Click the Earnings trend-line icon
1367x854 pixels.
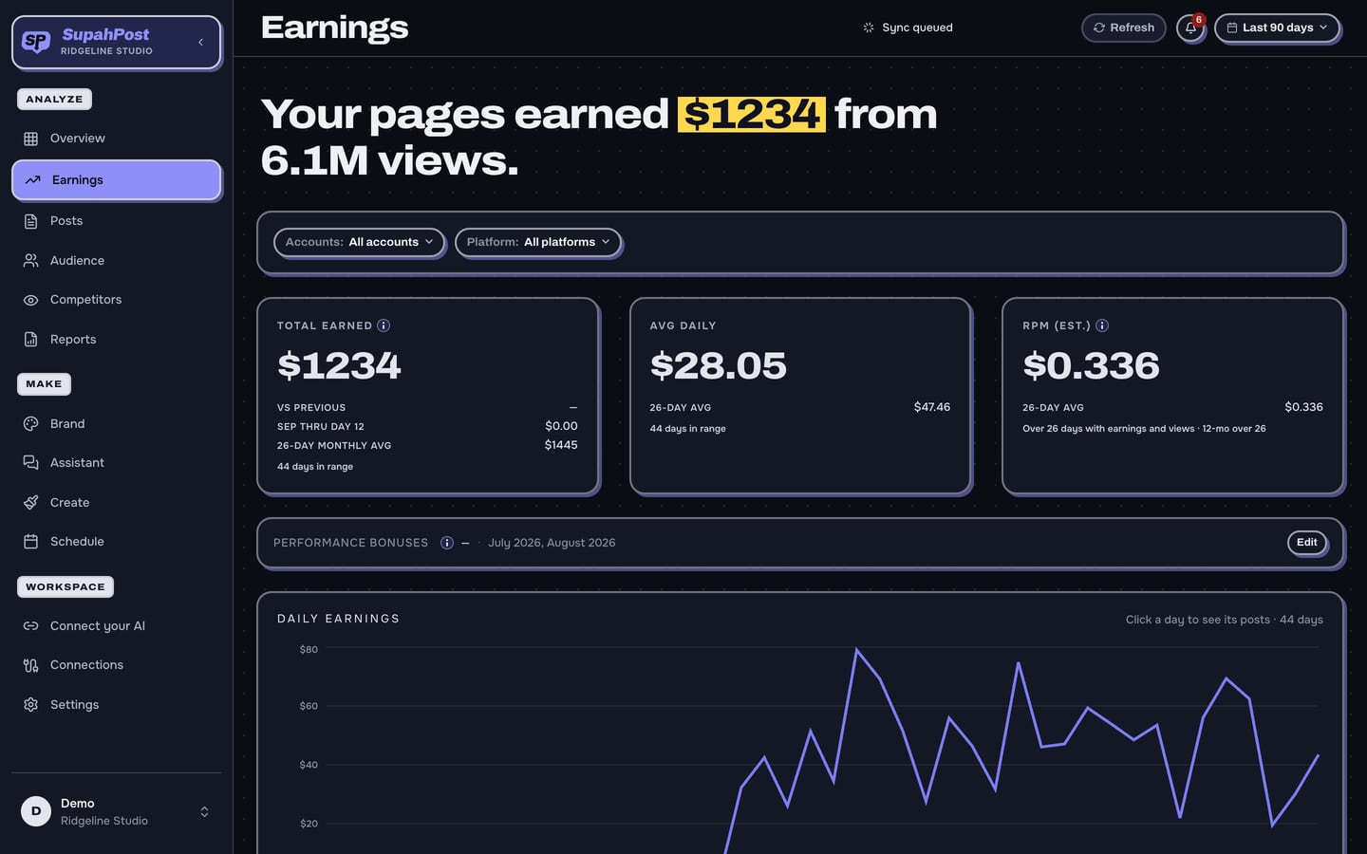[33, 180]
